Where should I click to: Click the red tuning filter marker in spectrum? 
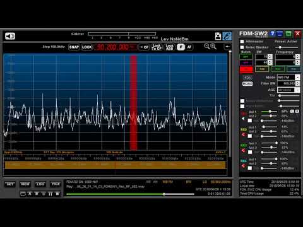click(x=133, y=103)
